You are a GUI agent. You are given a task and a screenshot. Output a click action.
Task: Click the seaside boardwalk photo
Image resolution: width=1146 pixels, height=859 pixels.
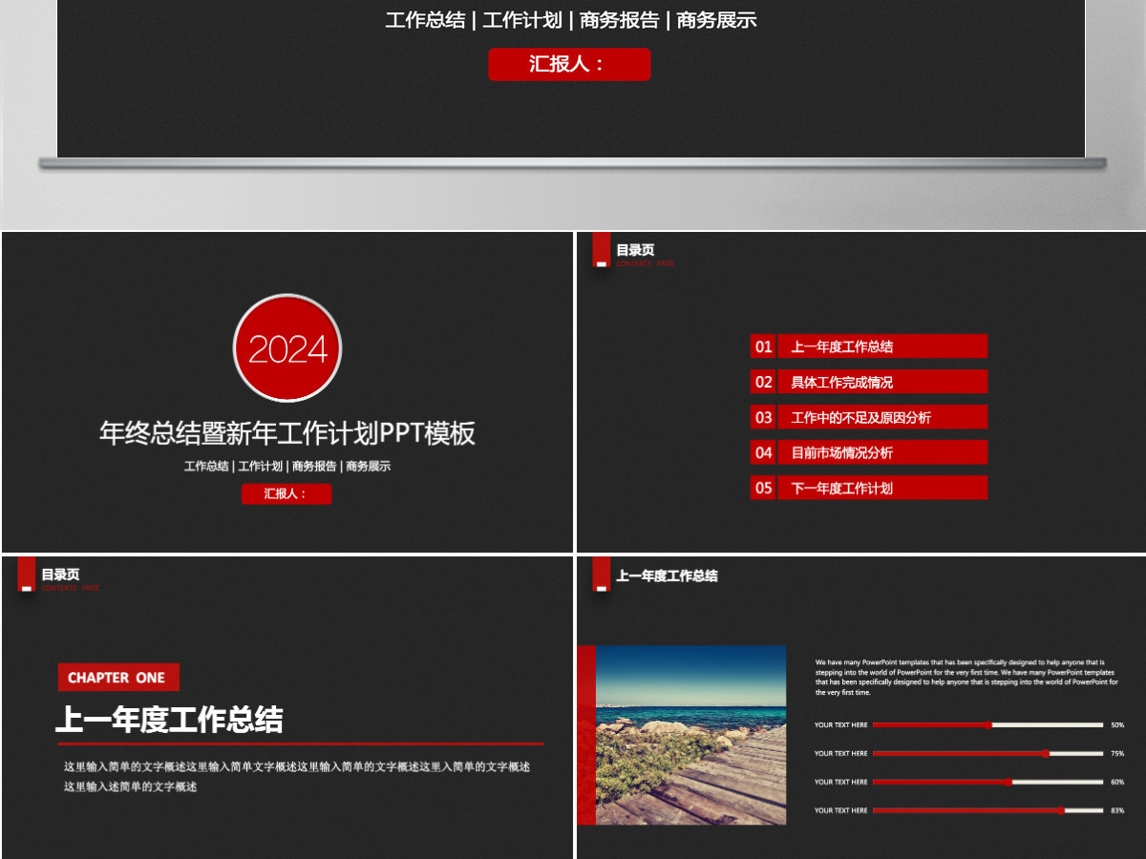tap(691, 735)
